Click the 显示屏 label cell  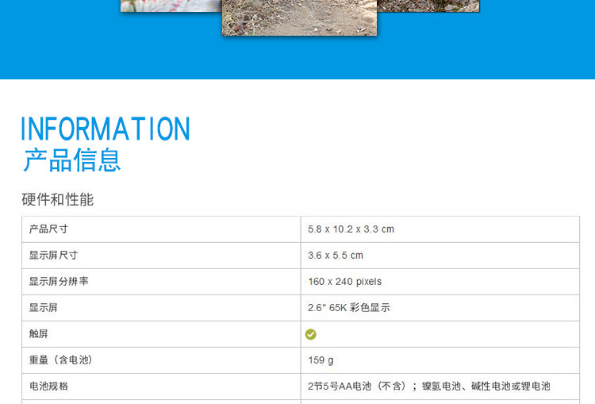(161, 308)
